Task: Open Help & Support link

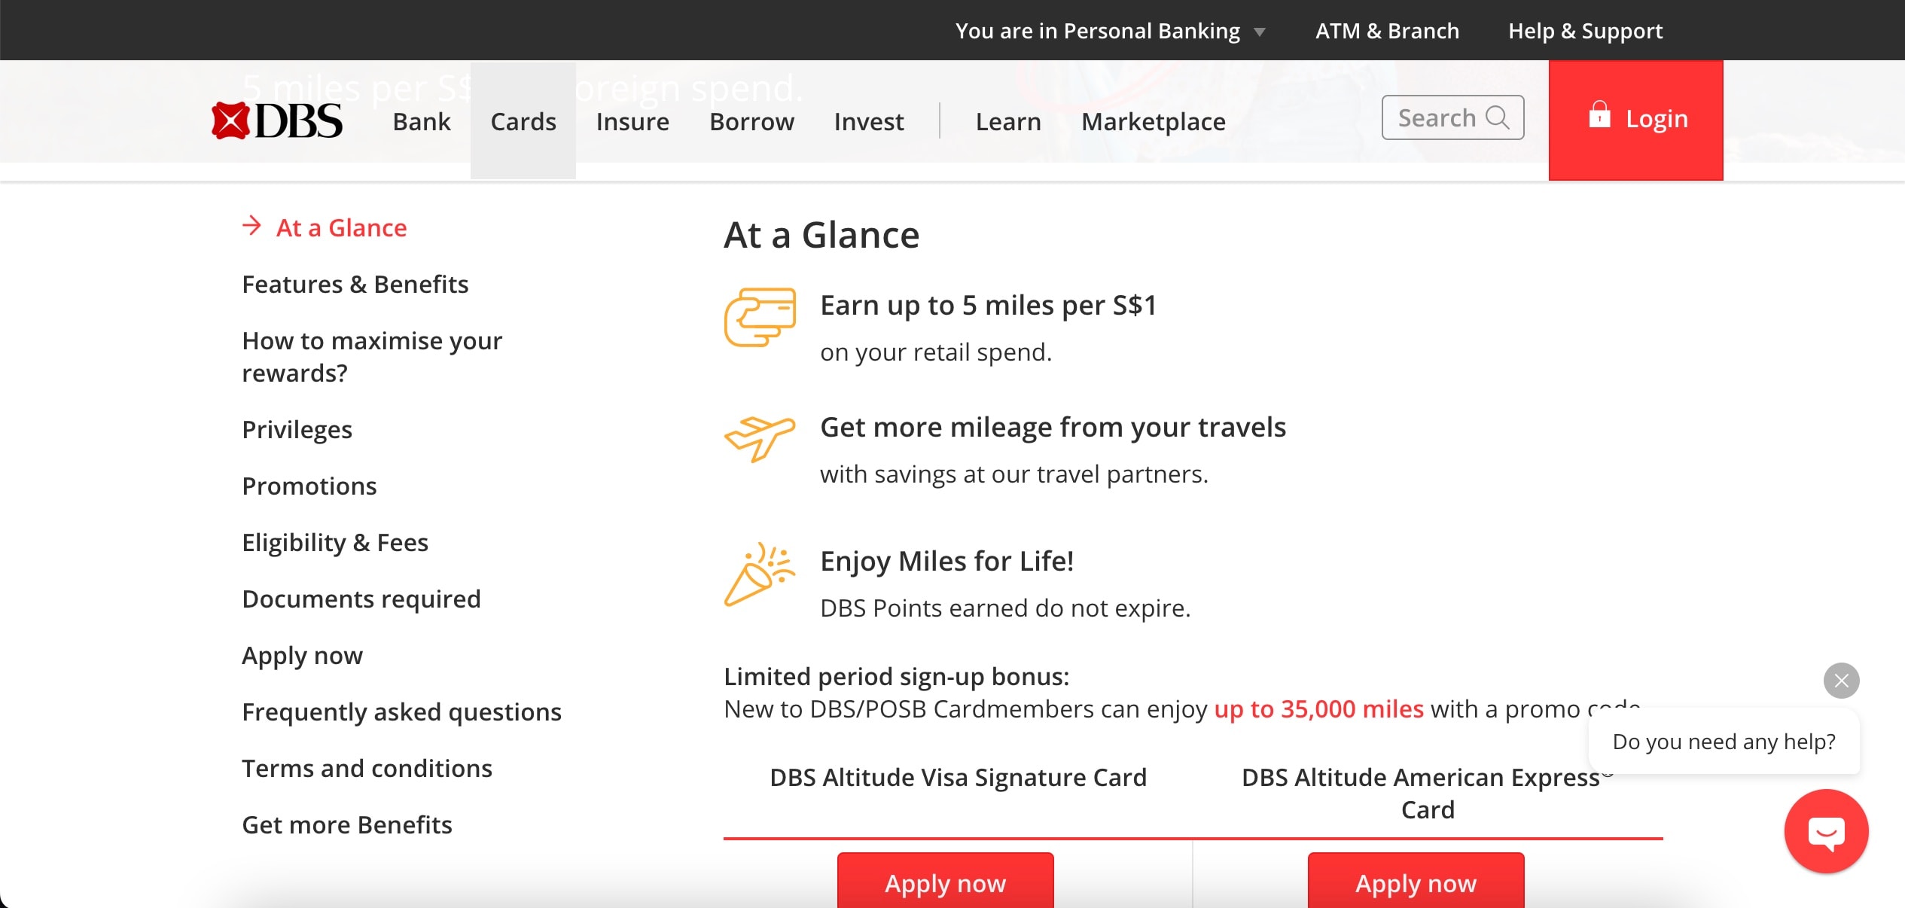Action: click(1585, 31)
